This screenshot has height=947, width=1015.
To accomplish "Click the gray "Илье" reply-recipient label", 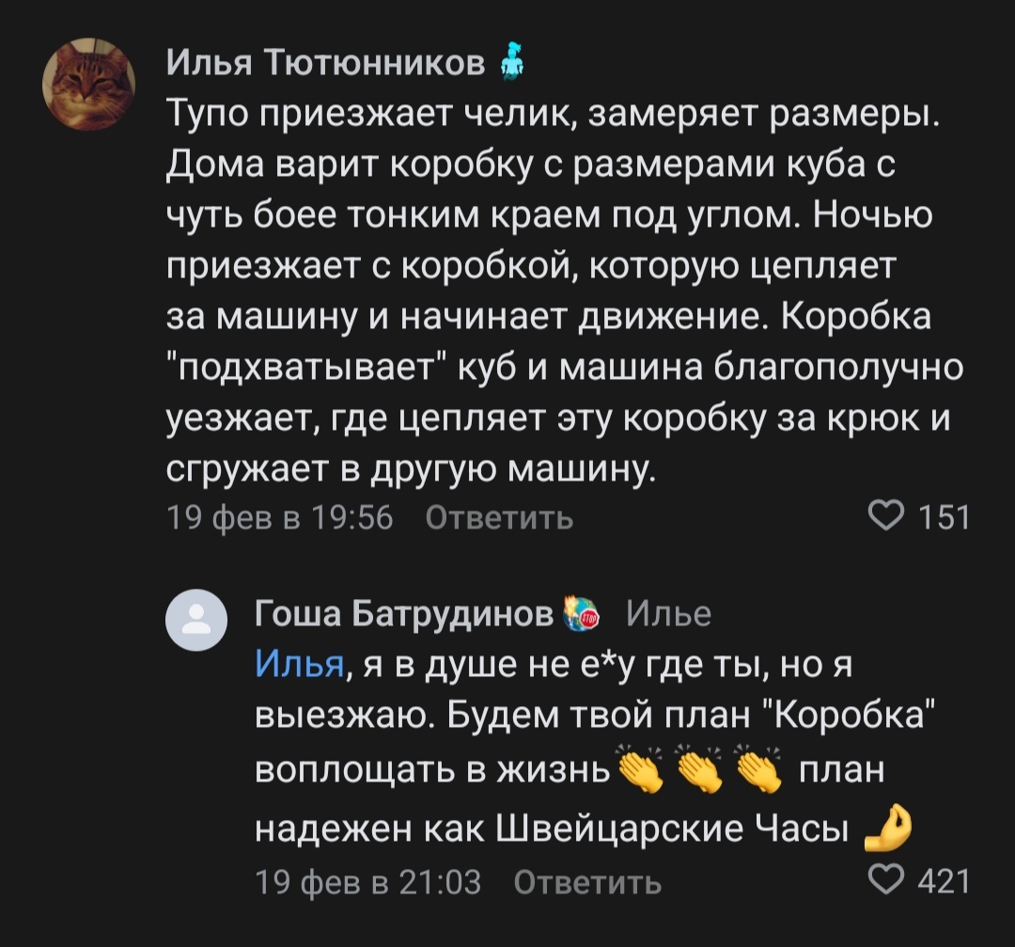I will pos(669,613).
